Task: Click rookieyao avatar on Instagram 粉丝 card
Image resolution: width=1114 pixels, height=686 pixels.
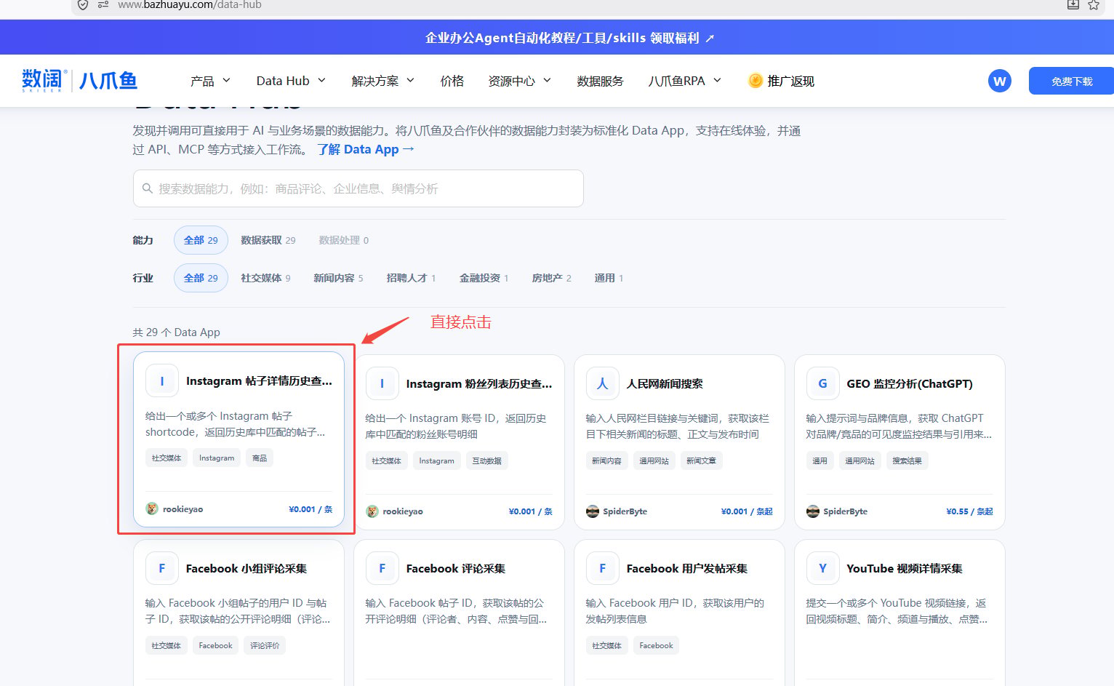Action: pyautogui.click(x=372, y=511)
